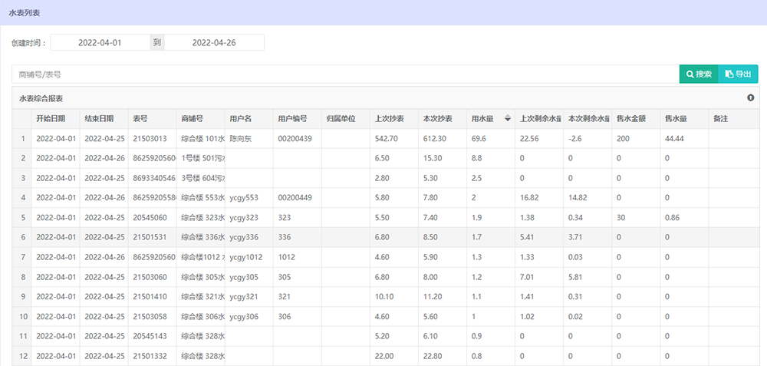Click the start date field 2022-04-01
The width and height of the screenshot is (767, 366).
tap(100, 43)
